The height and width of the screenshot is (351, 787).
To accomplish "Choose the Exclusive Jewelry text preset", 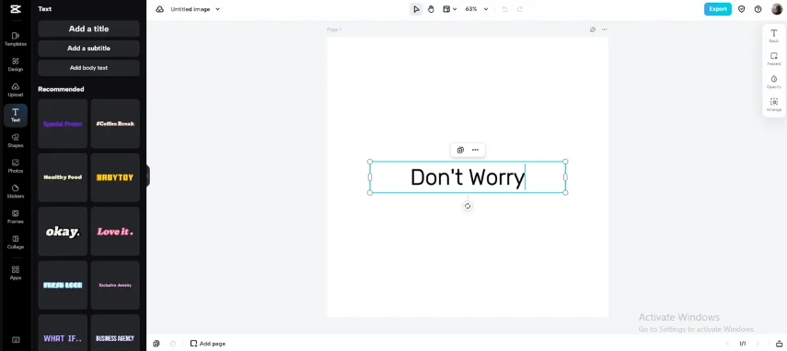I will click(x=115, y=285).
